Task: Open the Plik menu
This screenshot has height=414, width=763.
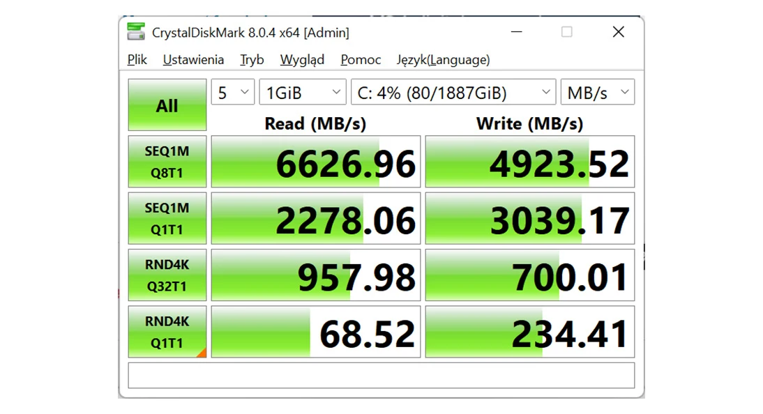Action: [x=136, y=60]
